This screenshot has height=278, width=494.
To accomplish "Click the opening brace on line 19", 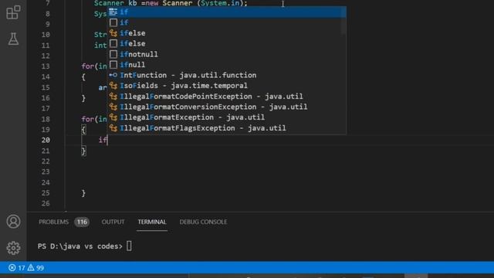I will tap(83, 130).
